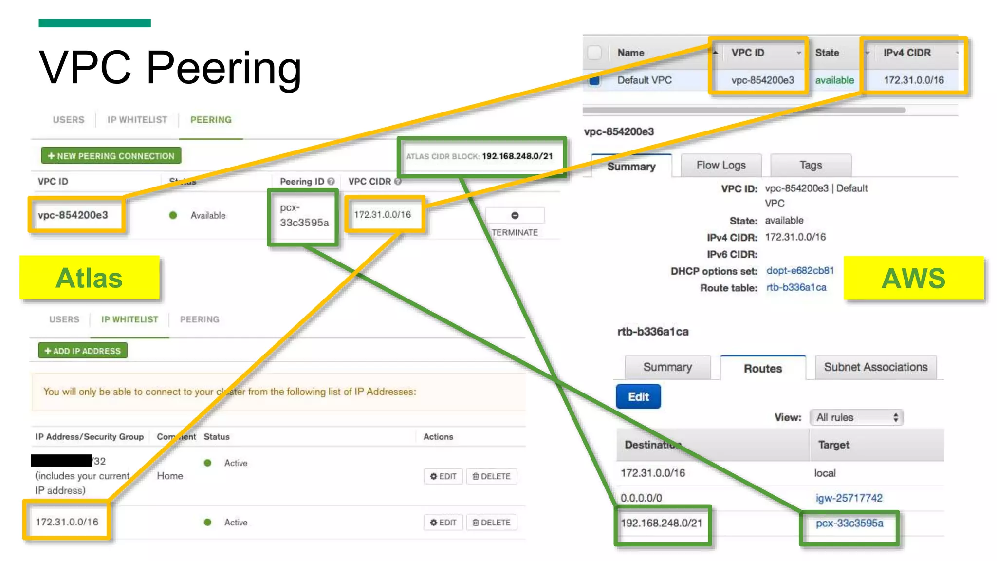Click the help icon beside Peering ID
The image size is (997, 561).
point(331,181)
